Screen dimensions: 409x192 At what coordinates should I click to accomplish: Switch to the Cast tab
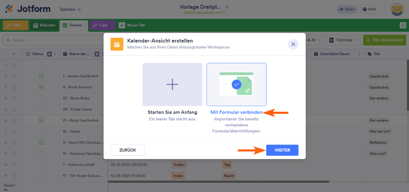coord(102,25)
